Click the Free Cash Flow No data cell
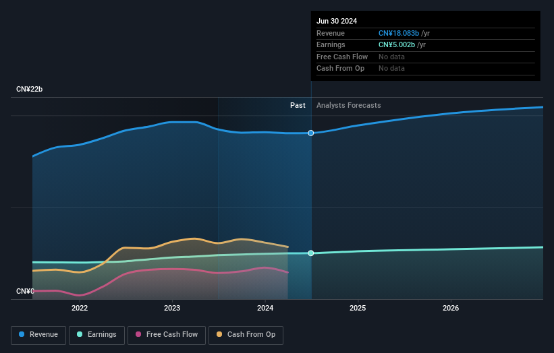 391,57
